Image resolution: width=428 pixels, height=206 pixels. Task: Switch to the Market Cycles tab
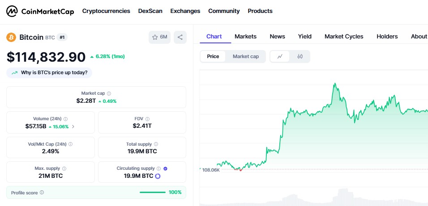tap(344, 37)
